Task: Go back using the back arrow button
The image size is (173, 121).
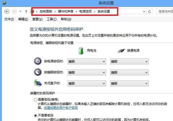Action: click(7, 11)
